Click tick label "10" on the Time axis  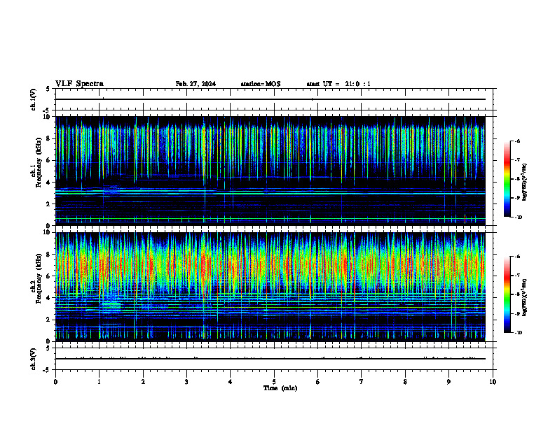coord(493,382)
